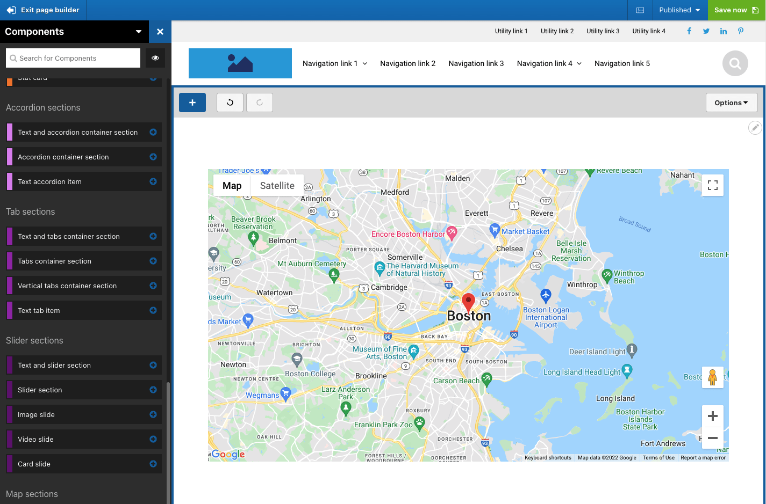Click the Google logo on the map
Viewport: 766px width, 504px height.
(228, 454)
